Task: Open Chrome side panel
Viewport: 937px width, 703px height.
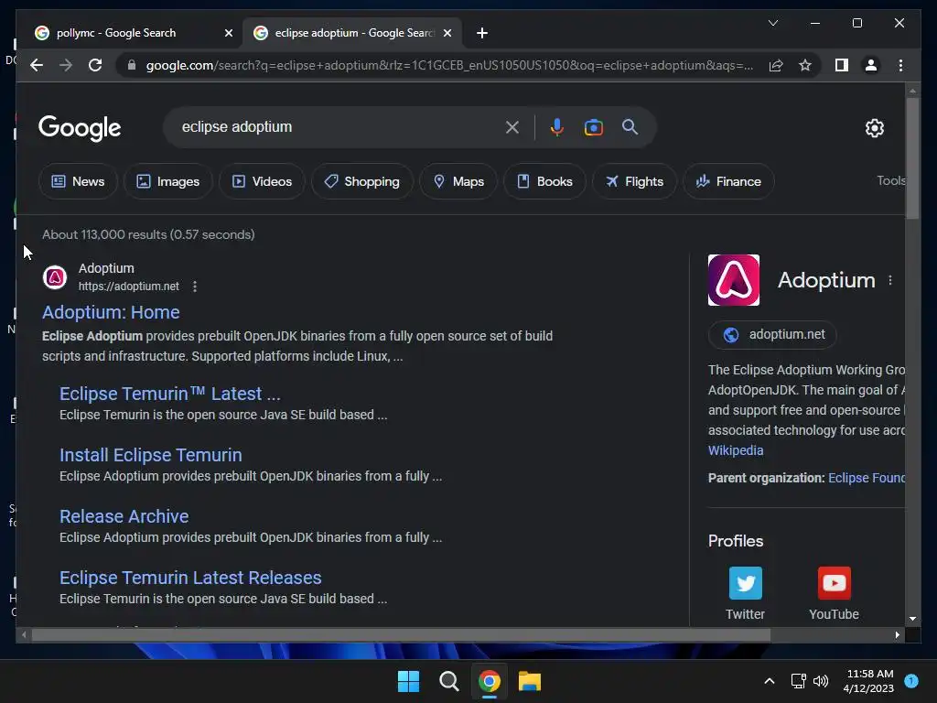Action: coord(842,65)
